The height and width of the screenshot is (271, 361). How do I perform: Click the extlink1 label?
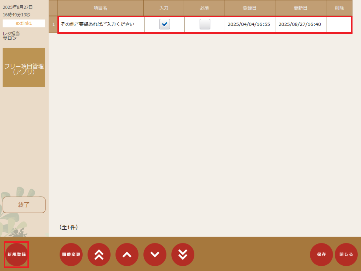click(24, 23)
